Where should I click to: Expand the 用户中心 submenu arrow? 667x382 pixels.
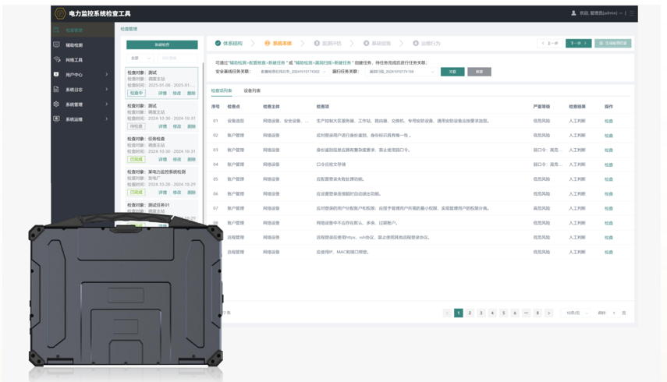click(107, 75)
